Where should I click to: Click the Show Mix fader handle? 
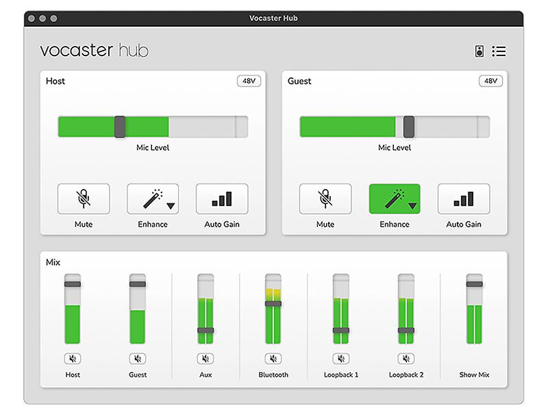point(474,284)
